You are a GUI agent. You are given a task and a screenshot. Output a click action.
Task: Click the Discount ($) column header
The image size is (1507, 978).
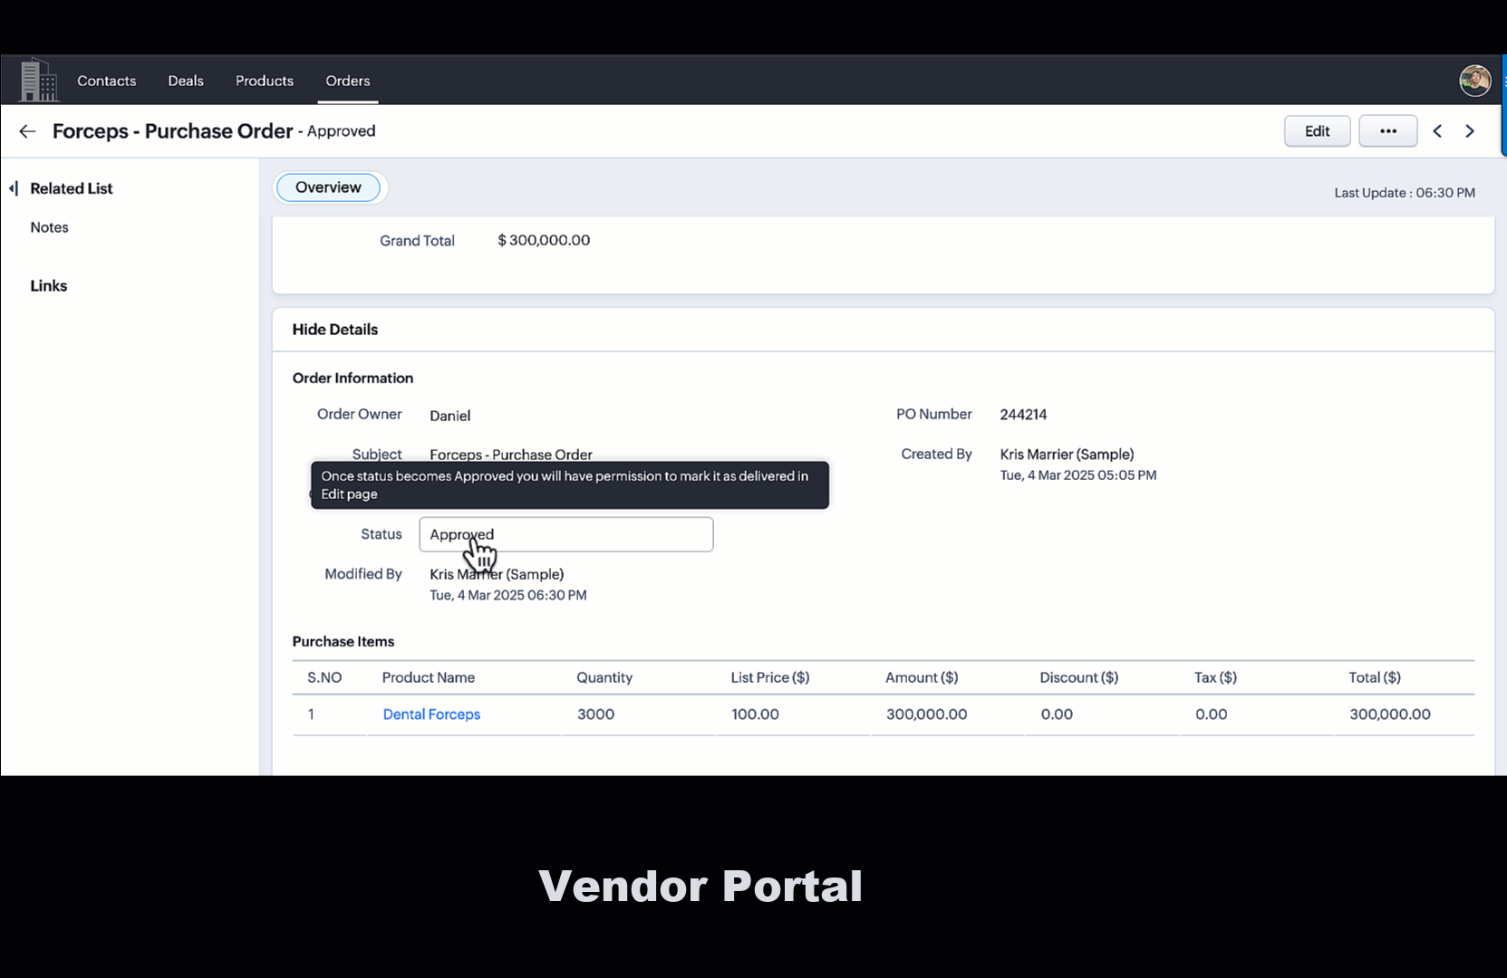[1078, 677]
